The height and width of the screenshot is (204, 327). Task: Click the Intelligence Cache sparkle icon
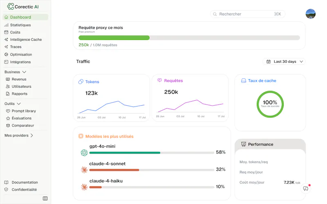point(6,40)
